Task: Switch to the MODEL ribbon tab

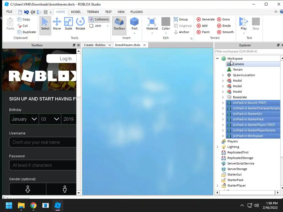Action: coord(76,12)
